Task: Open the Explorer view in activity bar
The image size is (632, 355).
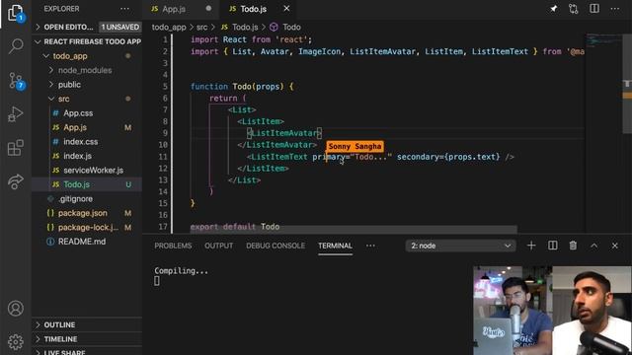Action: pos(16,13)
